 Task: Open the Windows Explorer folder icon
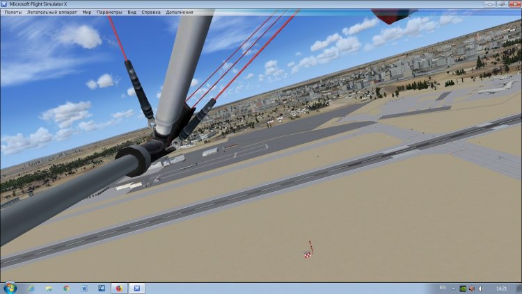(49, 288)
